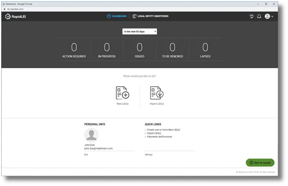
Task: Open the Dashboard tab
Action: pyautogui.click(x=117, y=16)
